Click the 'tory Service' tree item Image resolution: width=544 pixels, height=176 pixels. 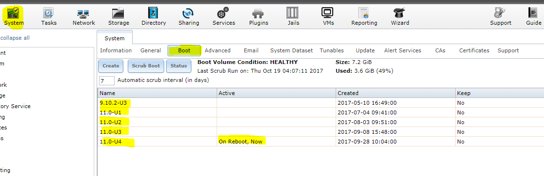click(15, 106)
